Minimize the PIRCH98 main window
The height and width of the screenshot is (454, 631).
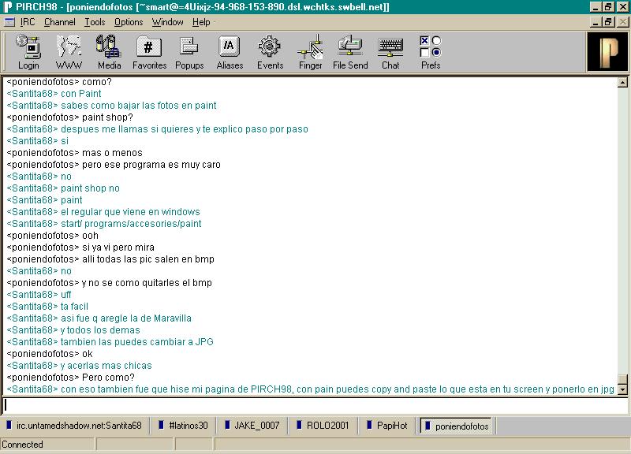pyautogui.click(x=596, y=7)
